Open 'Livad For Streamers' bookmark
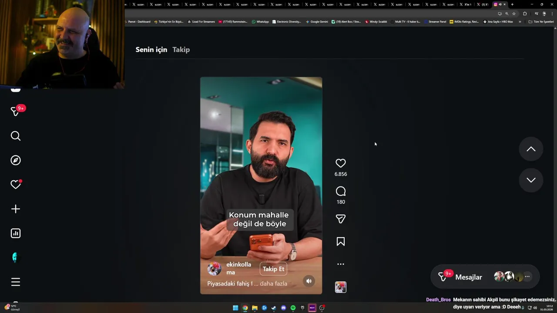This screenshot has width=557, height=313. pyautogui.click(x=201, y=22)
